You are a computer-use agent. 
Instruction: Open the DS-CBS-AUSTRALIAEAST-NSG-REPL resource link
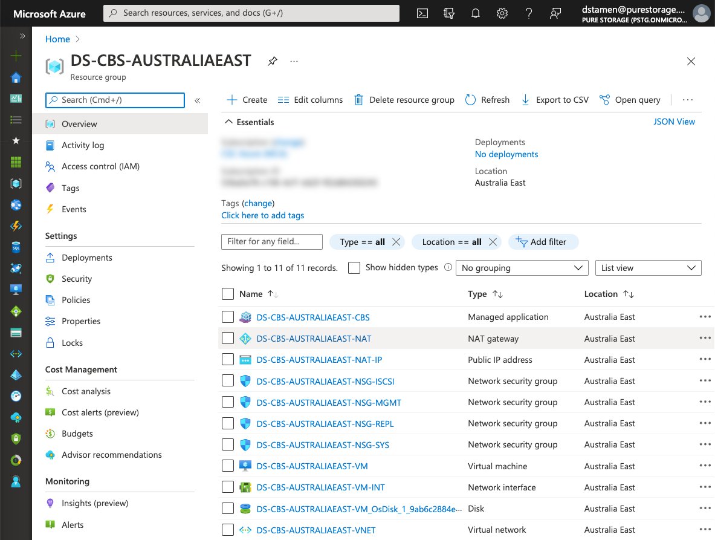click(x=325, y=424)
